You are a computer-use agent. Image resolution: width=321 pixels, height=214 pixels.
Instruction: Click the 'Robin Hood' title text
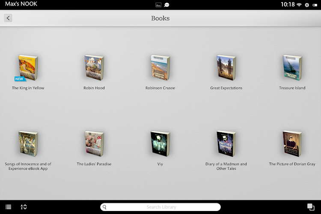point(94,88)
